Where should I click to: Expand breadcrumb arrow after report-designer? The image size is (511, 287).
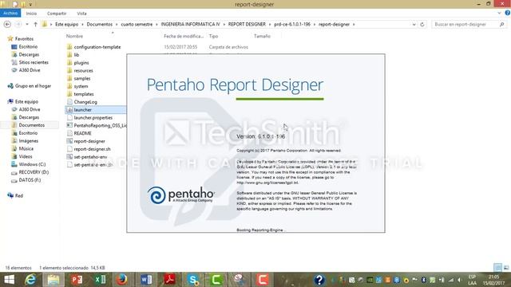click(x=354, y=25)
